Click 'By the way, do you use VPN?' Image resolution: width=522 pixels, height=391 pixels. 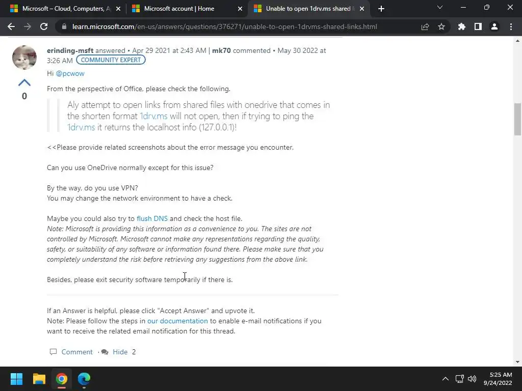(93, 188)
